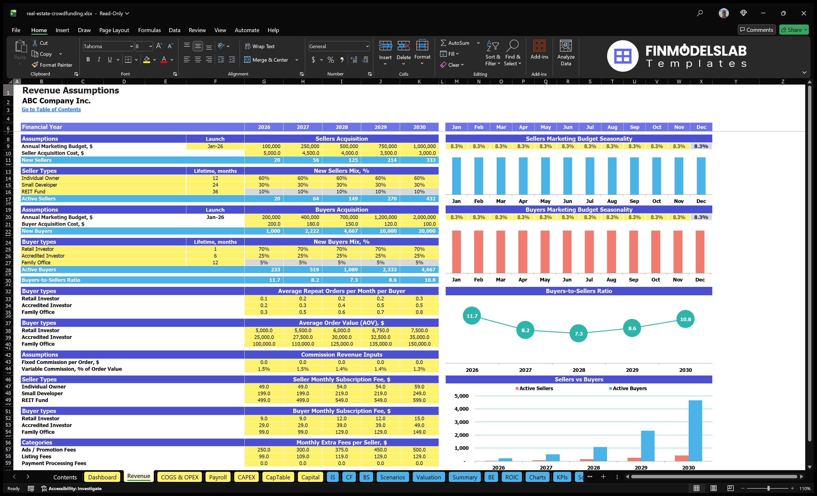The height and width of the screenshot is (496, 817).
Task: Toggle bold formatting
Action: (88, 59)
